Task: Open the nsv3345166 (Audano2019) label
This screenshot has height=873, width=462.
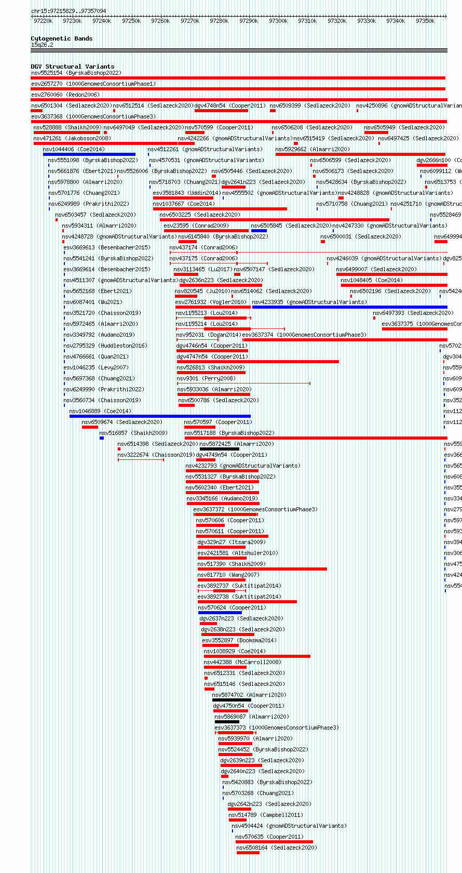Action: click(x=222, y=498)
